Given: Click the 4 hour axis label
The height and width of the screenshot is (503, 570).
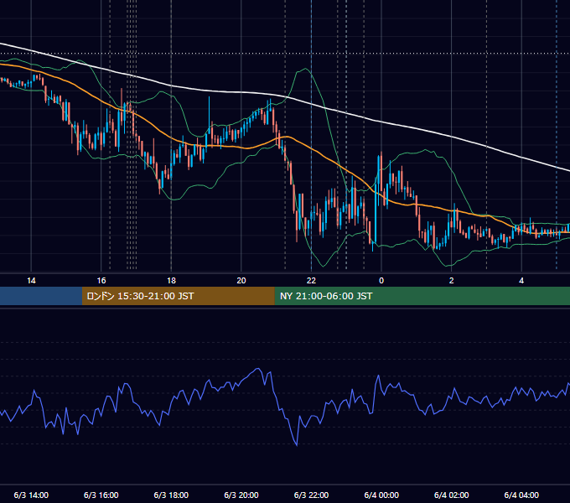Looking at the screenshot, I should (521, 281).
